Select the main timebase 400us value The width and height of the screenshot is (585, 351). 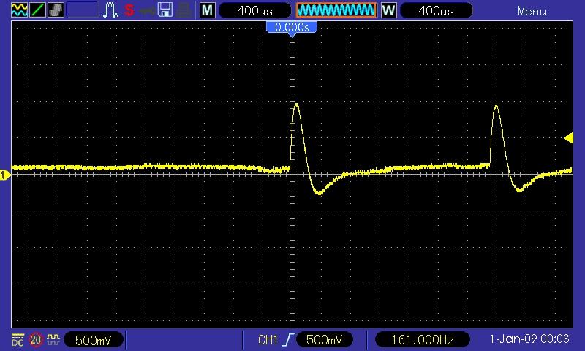254,11
